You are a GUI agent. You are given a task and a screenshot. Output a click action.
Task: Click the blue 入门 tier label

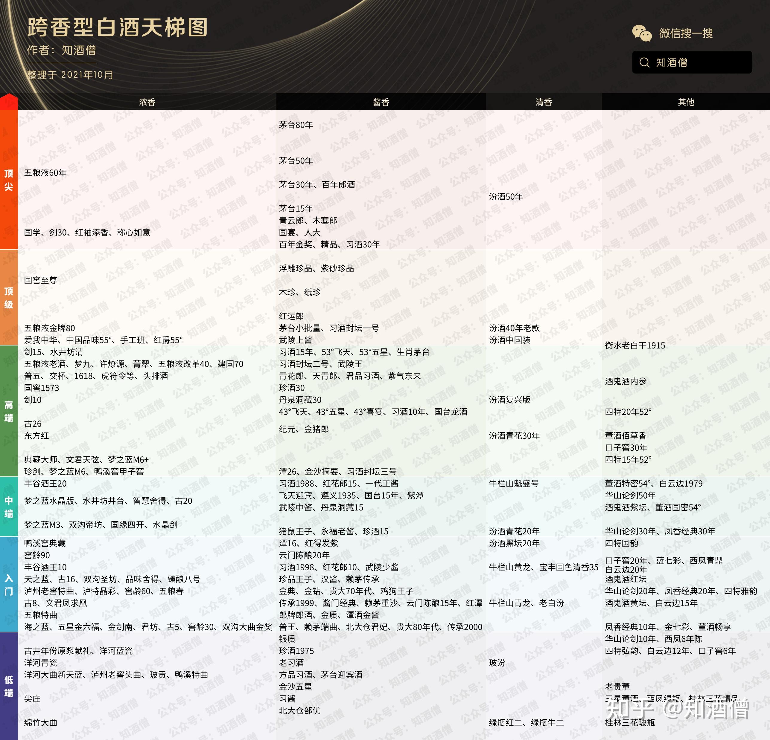9,585
